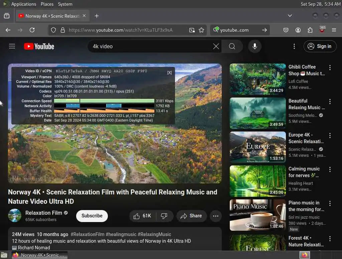Screen dimensions: 342x259
Task: Open Firefox View recent browsing icon
Action: 7,16
